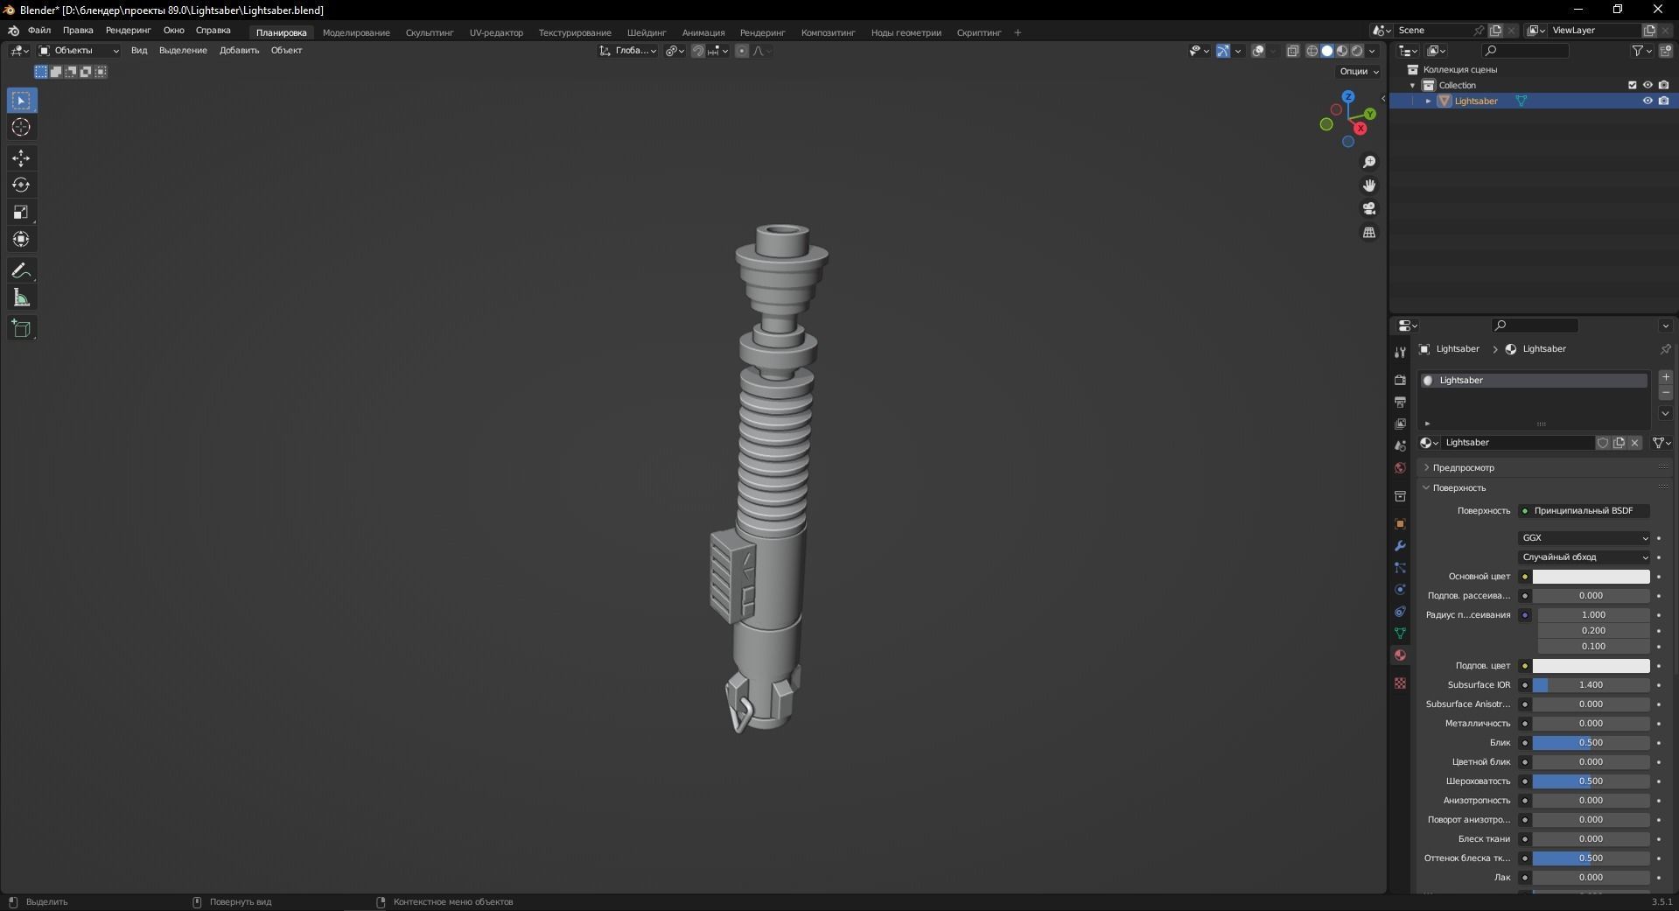
Task: Open the Particles properties tab
Action: click(x=1400, y=568)
